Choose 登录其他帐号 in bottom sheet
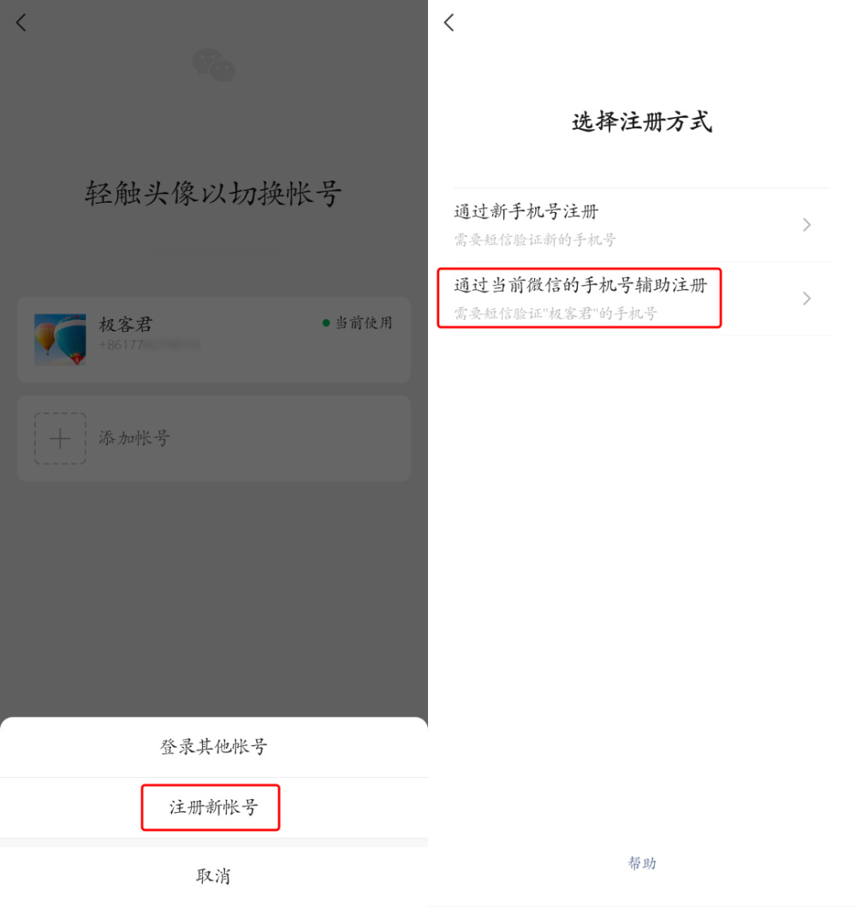856x907 pixels. tap(213, 747)
